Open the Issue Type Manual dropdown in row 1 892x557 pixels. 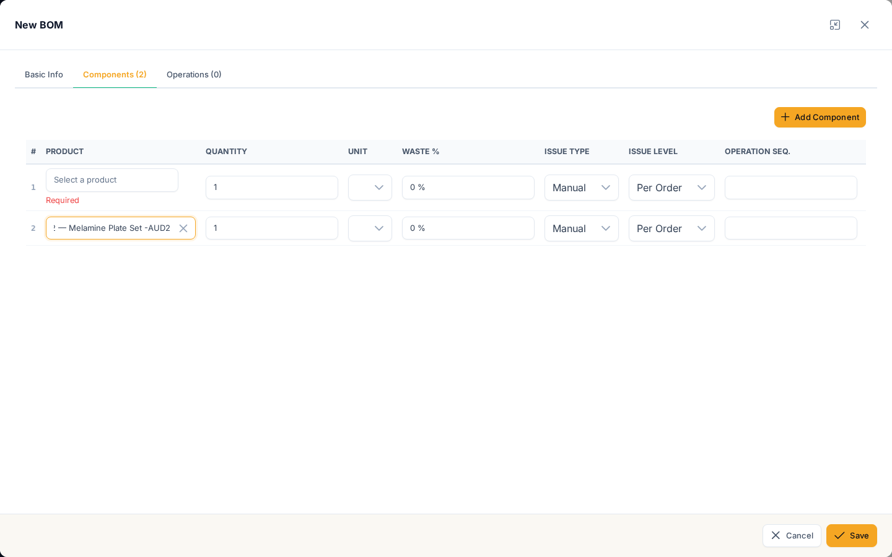click(x=582, y=188)
